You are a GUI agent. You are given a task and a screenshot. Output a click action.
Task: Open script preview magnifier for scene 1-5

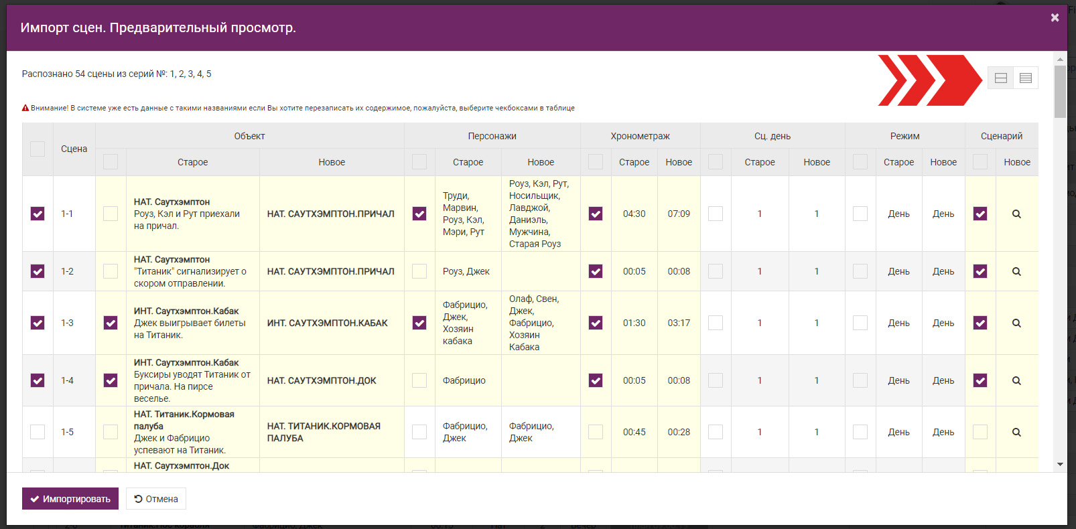click(1016, 433)
